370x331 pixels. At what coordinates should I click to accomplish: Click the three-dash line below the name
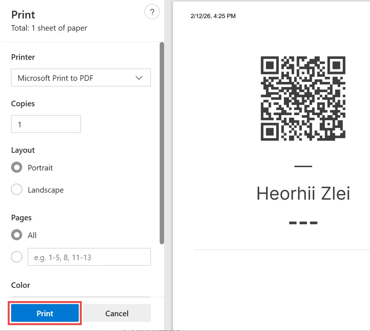click(x=303, y=223)
